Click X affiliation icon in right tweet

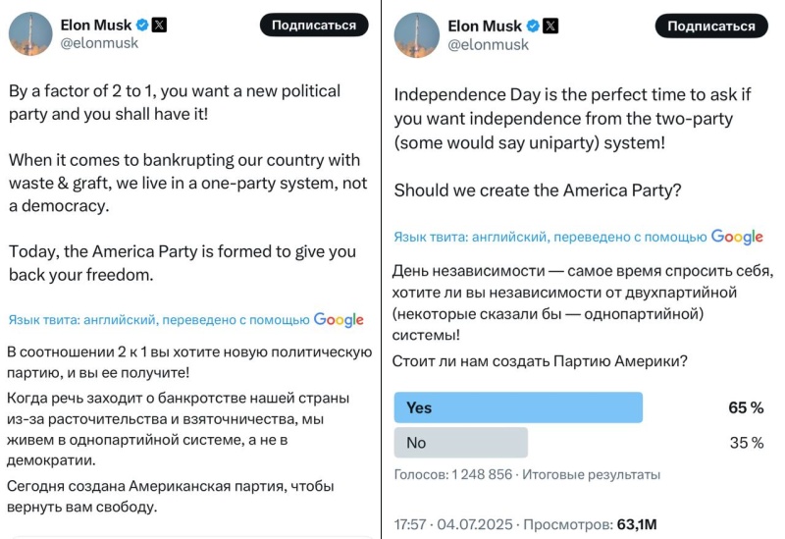pyautogui.click(x=550, y=26)
